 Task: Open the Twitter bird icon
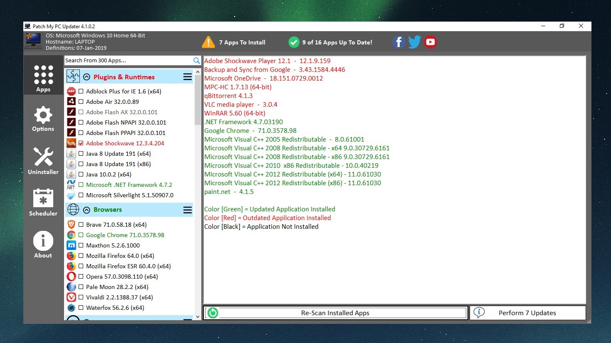414,42
